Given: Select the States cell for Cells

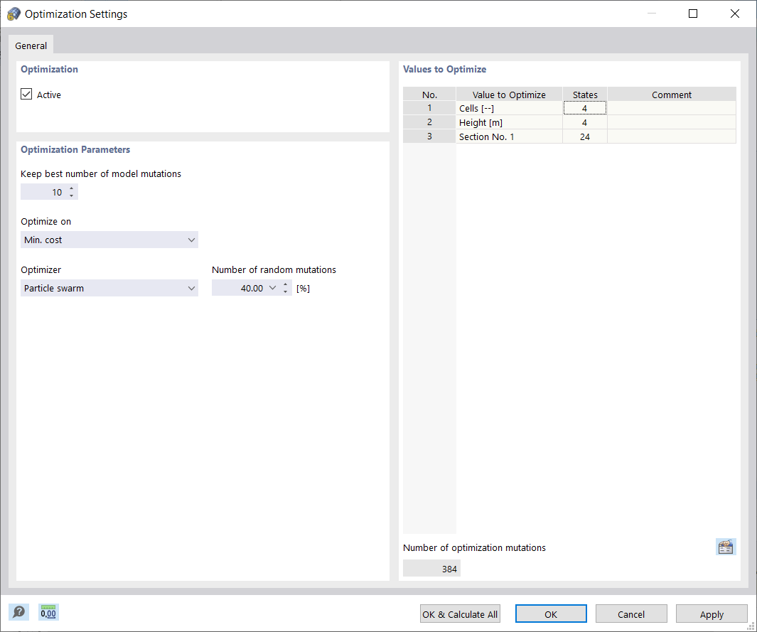Looking at the screenshot, I should coord(584,107).
